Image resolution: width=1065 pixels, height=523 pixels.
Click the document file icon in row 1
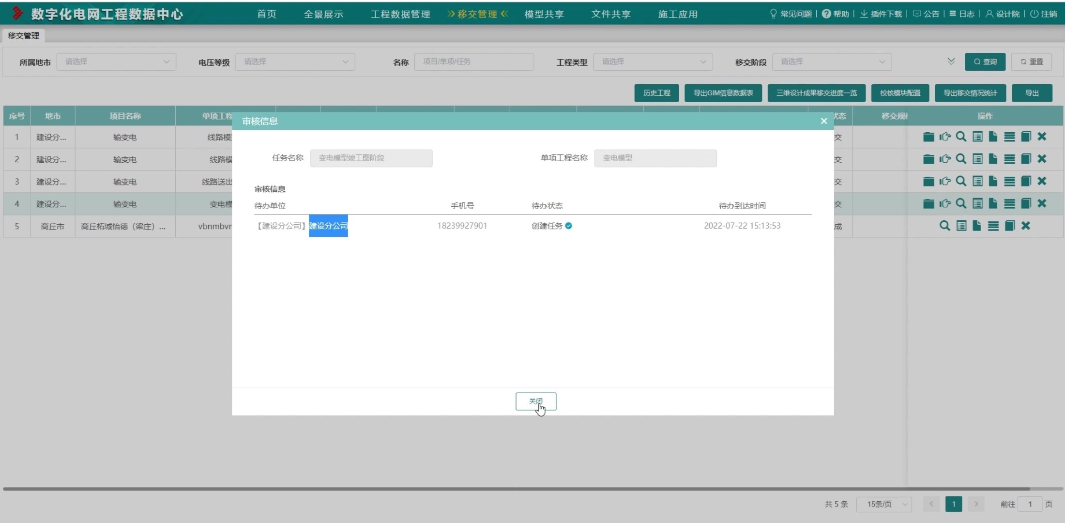[993, 137]
